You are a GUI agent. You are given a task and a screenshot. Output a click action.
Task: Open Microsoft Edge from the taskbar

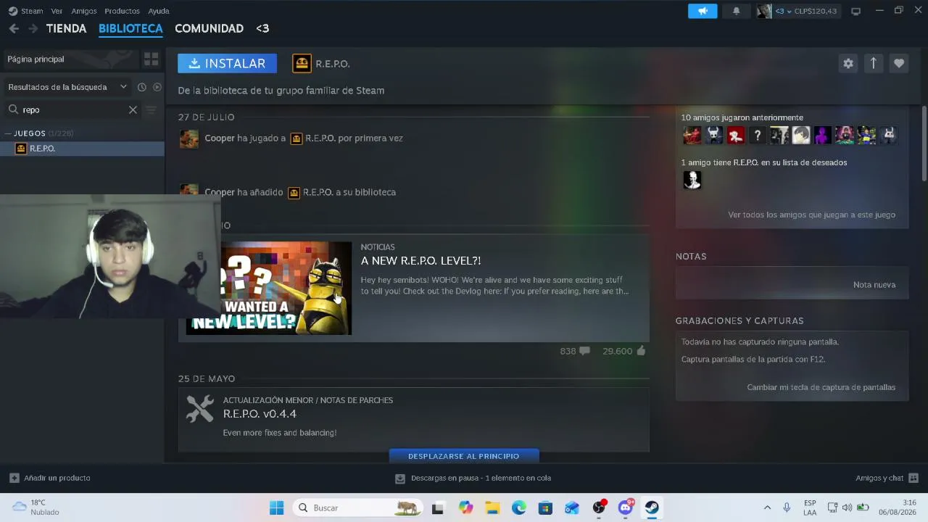tap(519, 507)
